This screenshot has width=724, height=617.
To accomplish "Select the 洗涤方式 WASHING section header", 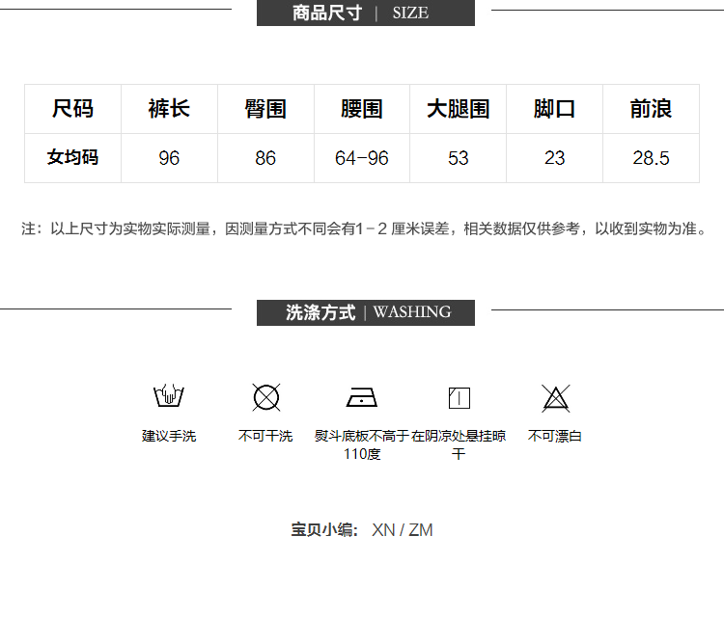I will 365,312.
